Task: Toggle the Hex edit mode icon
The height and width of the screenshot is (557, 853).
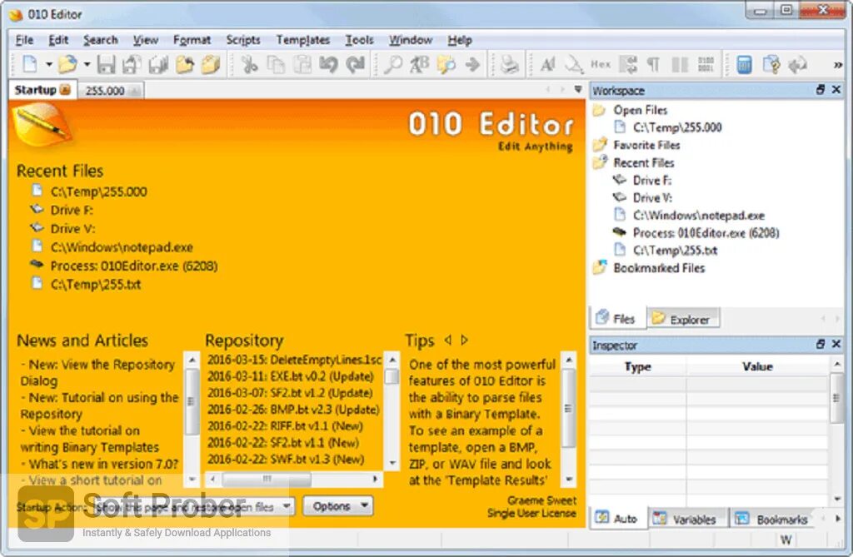Action: 601,64
